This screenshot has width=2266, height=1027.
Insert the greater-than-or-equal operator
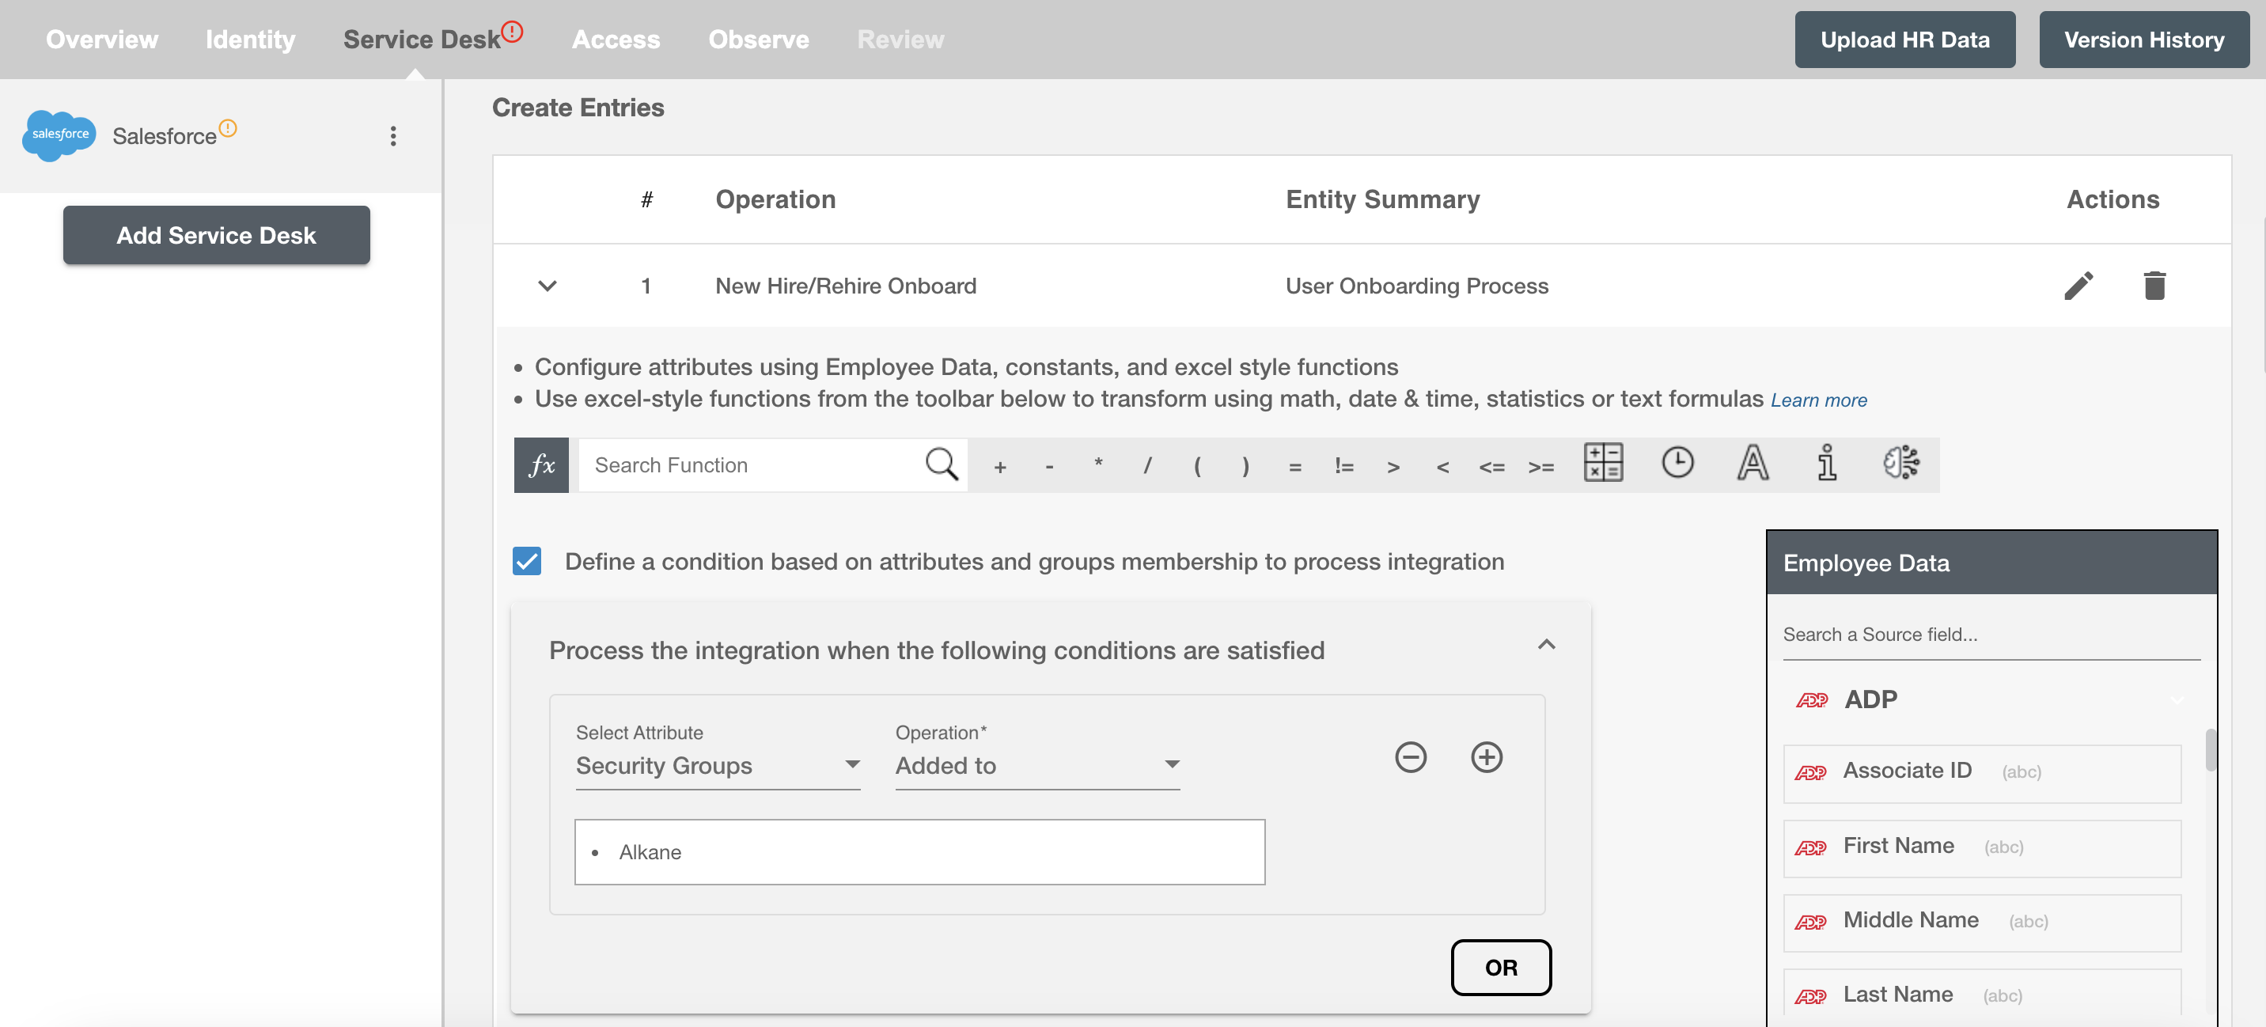point(1541,466)
